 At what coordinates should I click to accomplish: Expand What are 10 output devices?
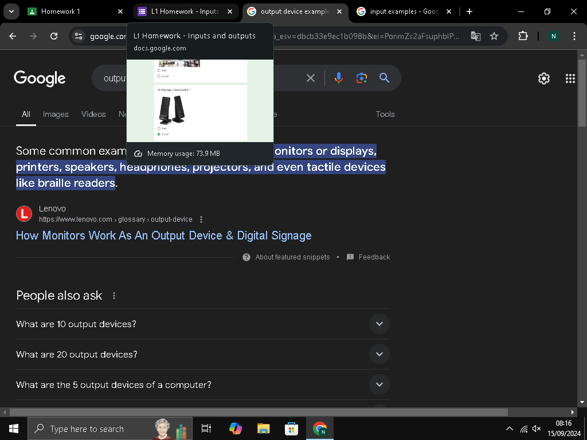tap(203, 324)
